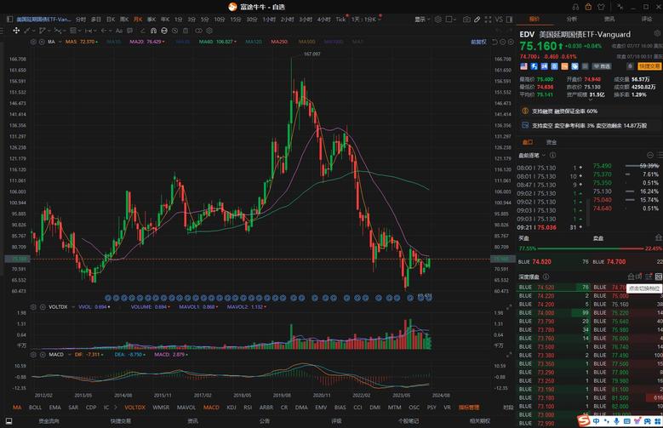Screen dimensions: 663x428
Task: Open 资金流向 at bottom bar
Action: [x=49, y=421]
